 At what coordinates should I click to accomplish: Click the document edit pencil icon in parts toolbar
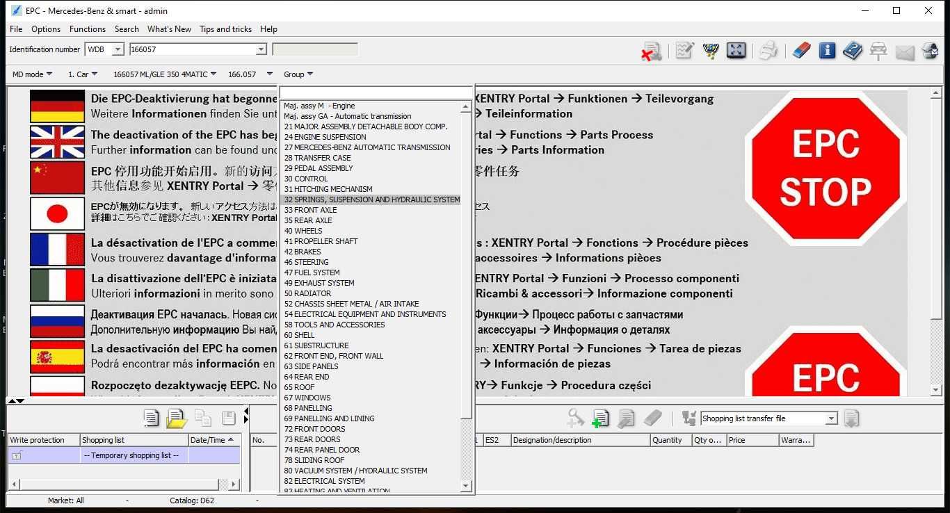click(626, 418)
